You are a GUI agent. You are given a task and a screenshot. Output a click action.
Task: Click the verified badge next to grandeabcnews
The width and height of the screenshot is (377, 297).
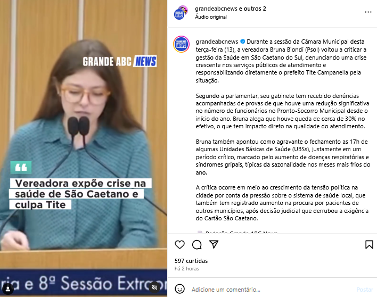point(243,42)
